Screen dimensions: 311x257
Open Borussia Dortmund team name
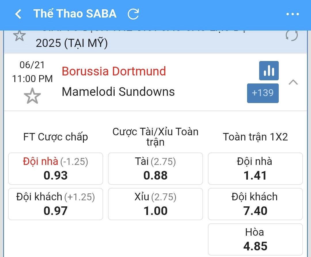(114, 71)
